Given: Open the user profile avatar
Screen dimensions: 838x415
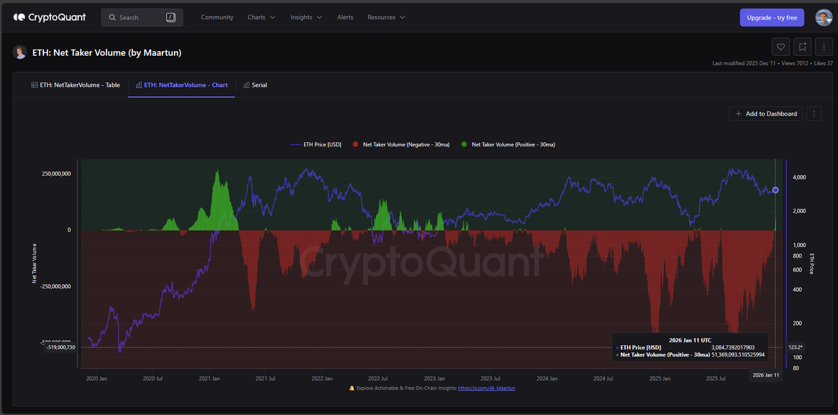Looking at the screenshot, I should coord(824,17).
